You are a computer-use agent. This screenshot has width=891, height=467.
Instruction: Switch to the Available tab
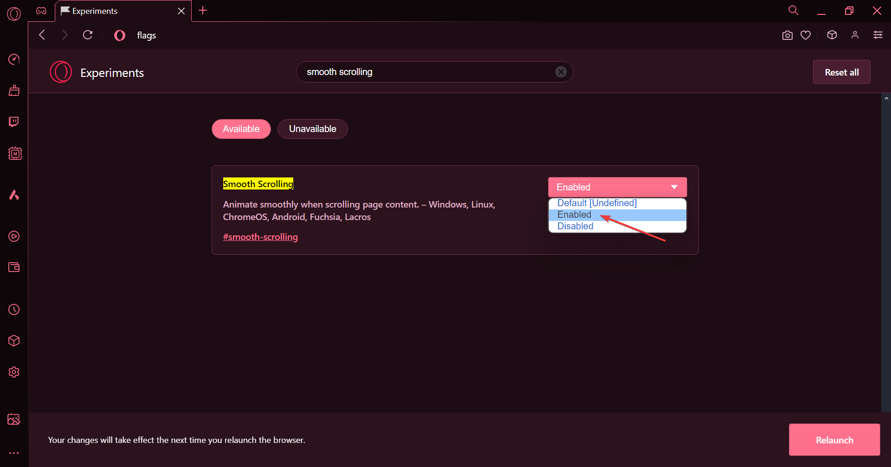click(x=241, y=129)
